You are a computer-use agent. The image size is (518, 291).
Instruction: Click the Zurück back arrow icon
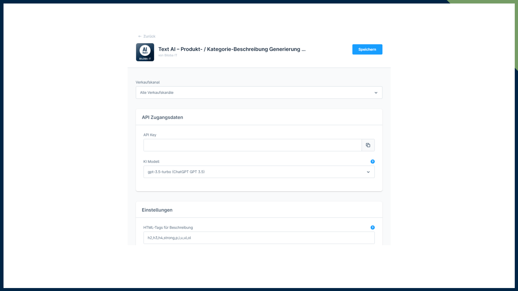140,36
